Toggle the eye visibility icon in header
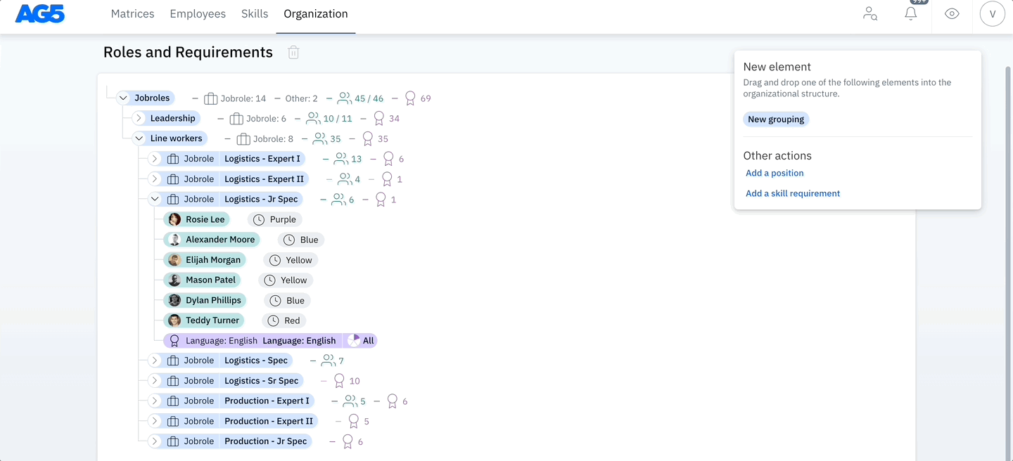Image resolution: width=1013 pixels, height=461 pixels. tap(952, 14)
